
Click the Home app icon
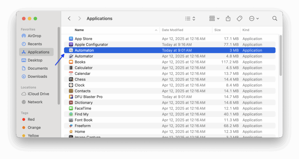pyautogui.click(x=71, y=132)
